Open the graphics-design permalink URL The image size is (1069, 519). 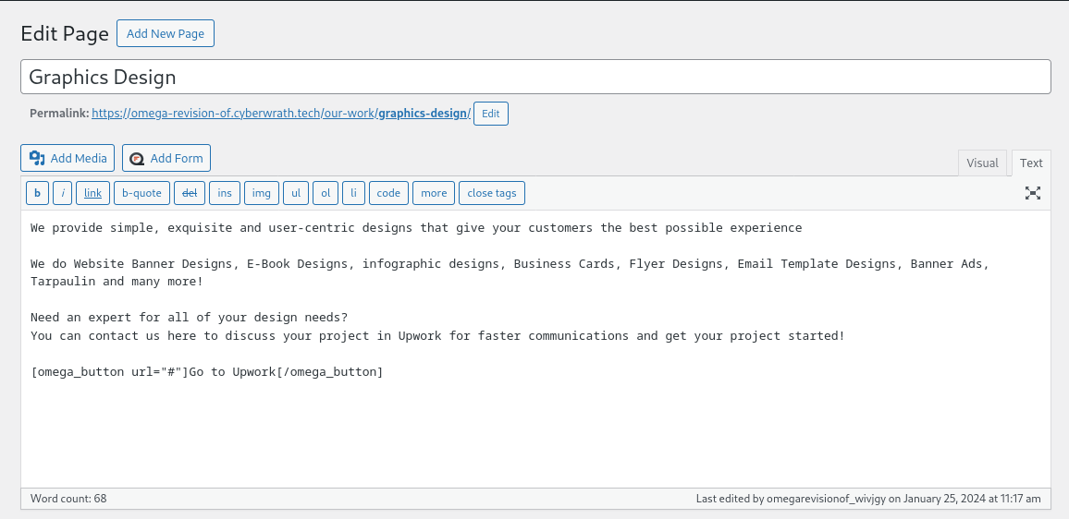click(281, 114)
